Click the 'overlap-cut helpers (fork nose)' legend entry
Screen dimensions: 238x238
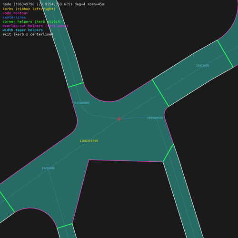coord(35,26)
